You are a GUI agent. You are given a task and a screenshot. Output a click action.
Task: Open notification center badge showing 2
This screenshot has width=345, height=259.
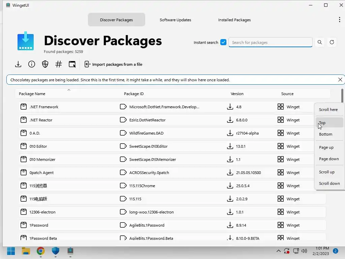click(336, 251)
